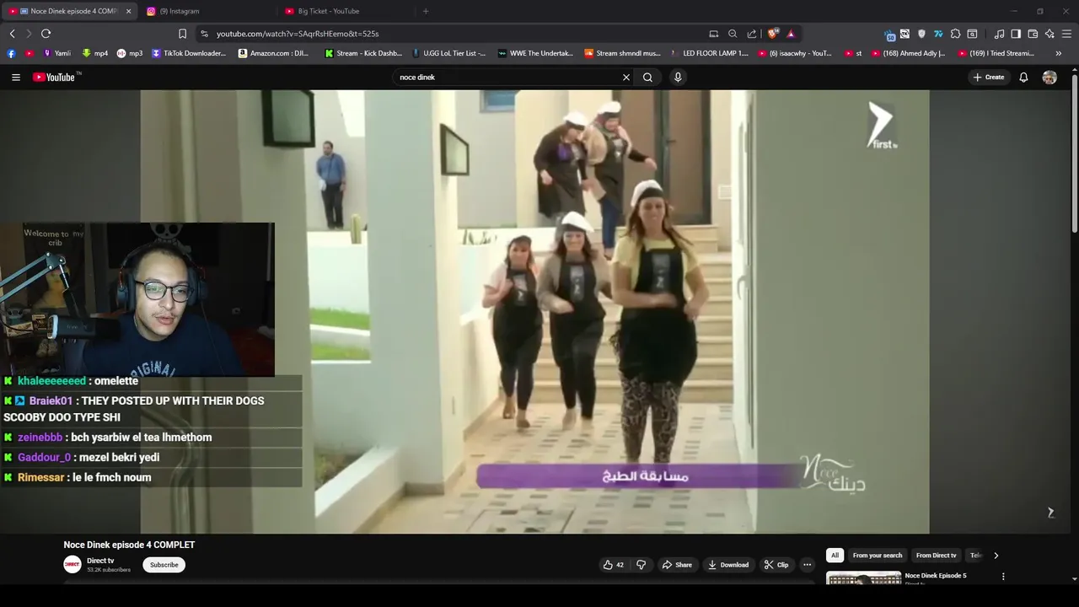Open site settings icon in address bar
The width and height of the screenshot is (1079, 607).
click(204, 34)
